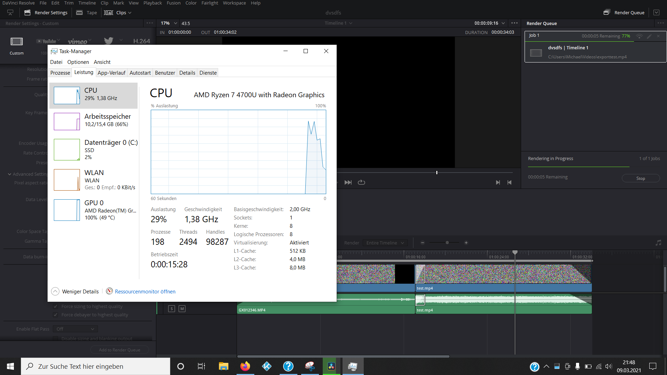Switch to Autostart tab in Task-Manager
This screenshot has height=375, width=667.
(x=140, y=73)
